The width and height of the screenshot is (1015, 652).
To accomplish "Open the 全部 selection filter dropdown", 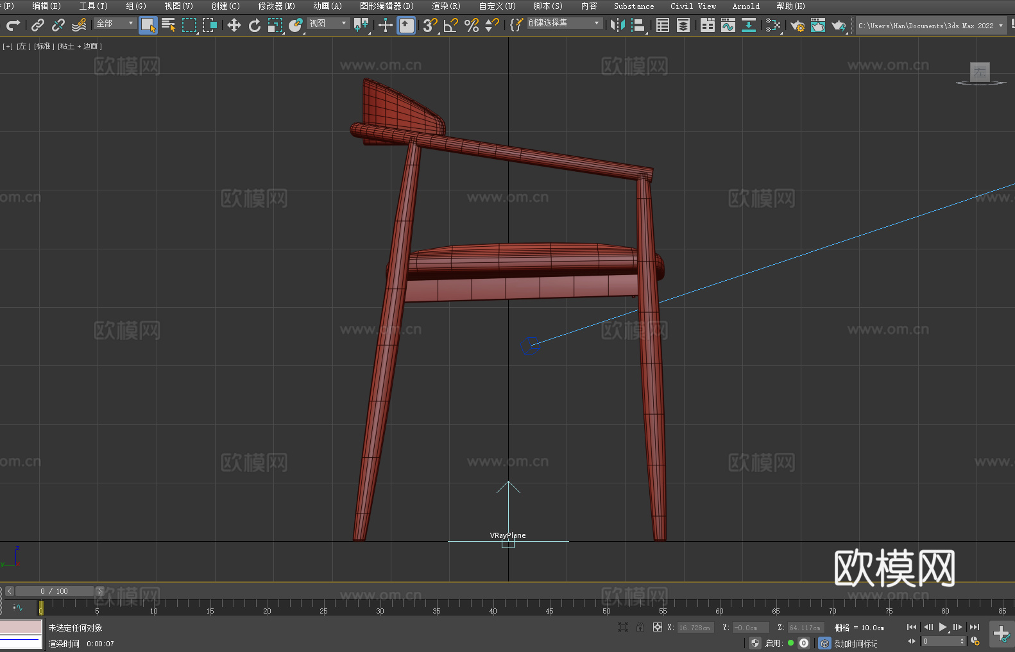I will [x=115, y=23].
